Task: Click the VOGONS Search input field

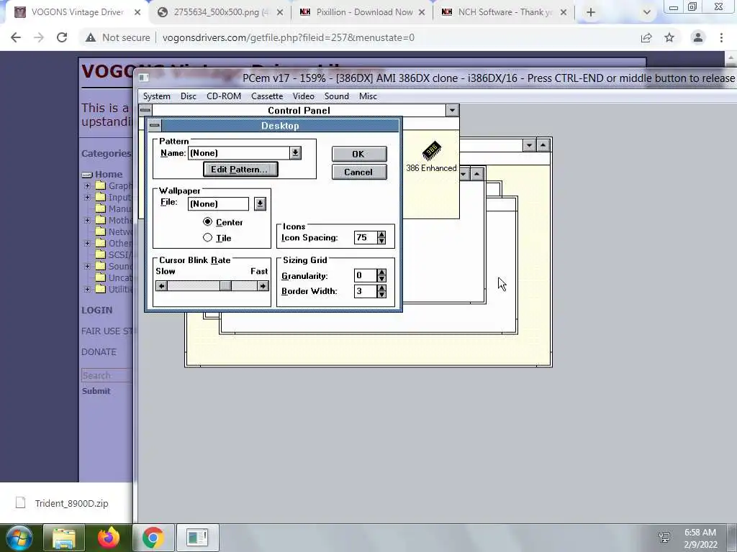Action: pyautogui.click(x=107, y=375)
